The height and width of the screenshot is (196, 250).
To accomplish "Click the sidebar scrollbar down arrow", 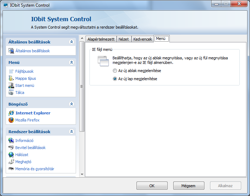I will click(82, 174).
